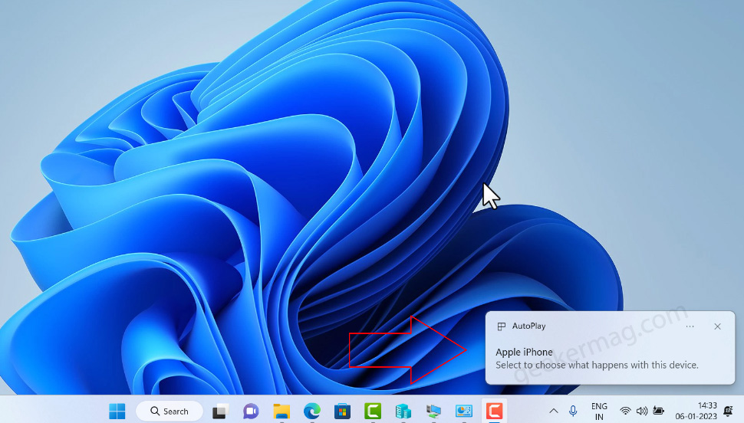Open the green Camtasia taskbar icon
This screenshot has height=423, width=744.
click(x=373, y=412)
